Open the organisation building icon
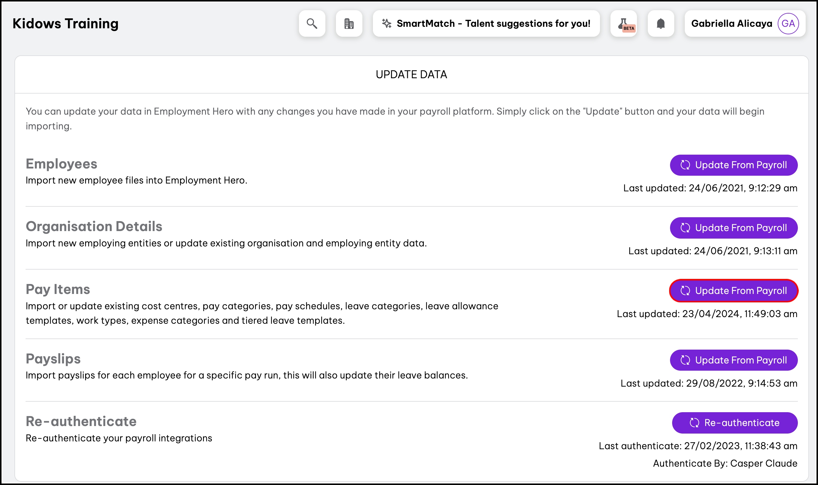Screen dimensions: 818x485 pos(349,23)
